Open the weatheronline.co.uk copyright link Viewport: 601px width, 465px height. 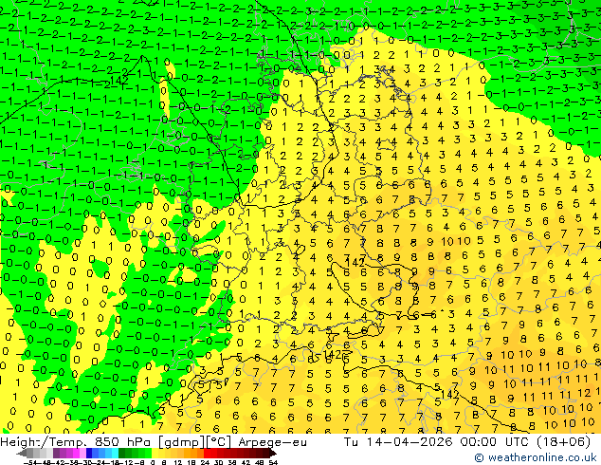pyautogui.click(x=535, y=457)
